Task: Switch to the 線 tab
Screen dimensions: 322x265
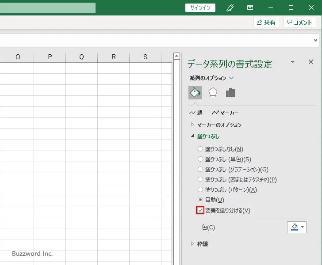Action: coord(196,113)
